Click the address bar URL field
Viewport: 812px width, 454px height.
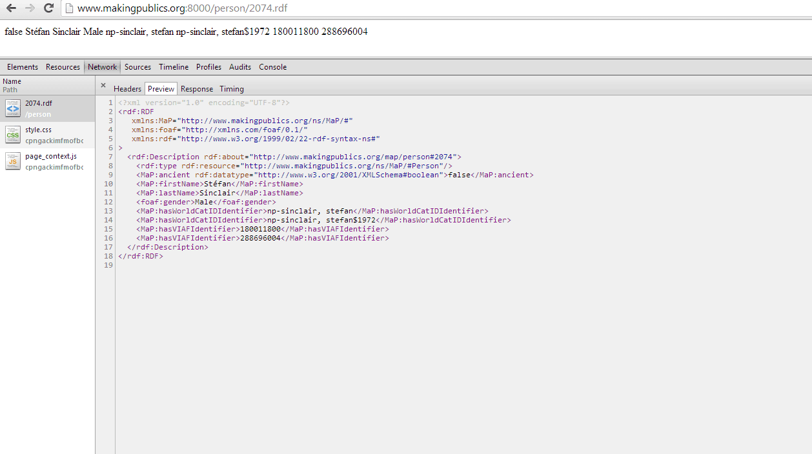(x=436, y=8)
